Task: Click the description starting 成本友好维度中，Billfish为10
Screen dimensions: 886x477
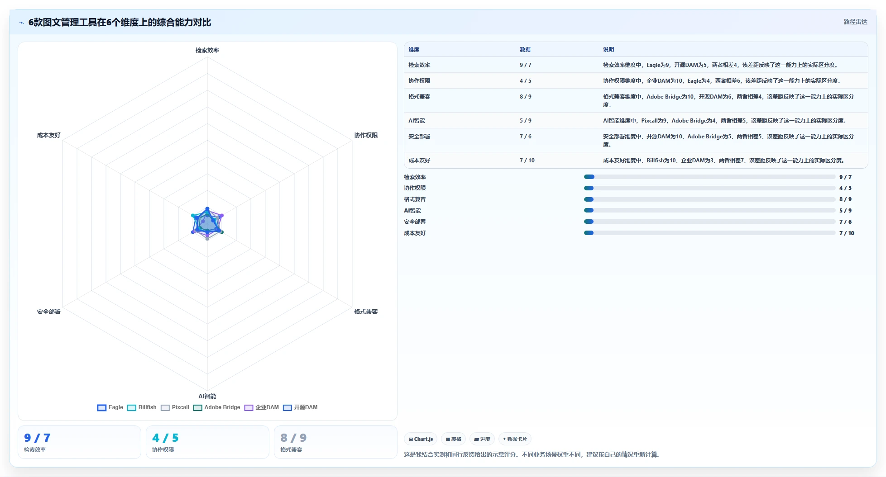Action: point(724,161)
